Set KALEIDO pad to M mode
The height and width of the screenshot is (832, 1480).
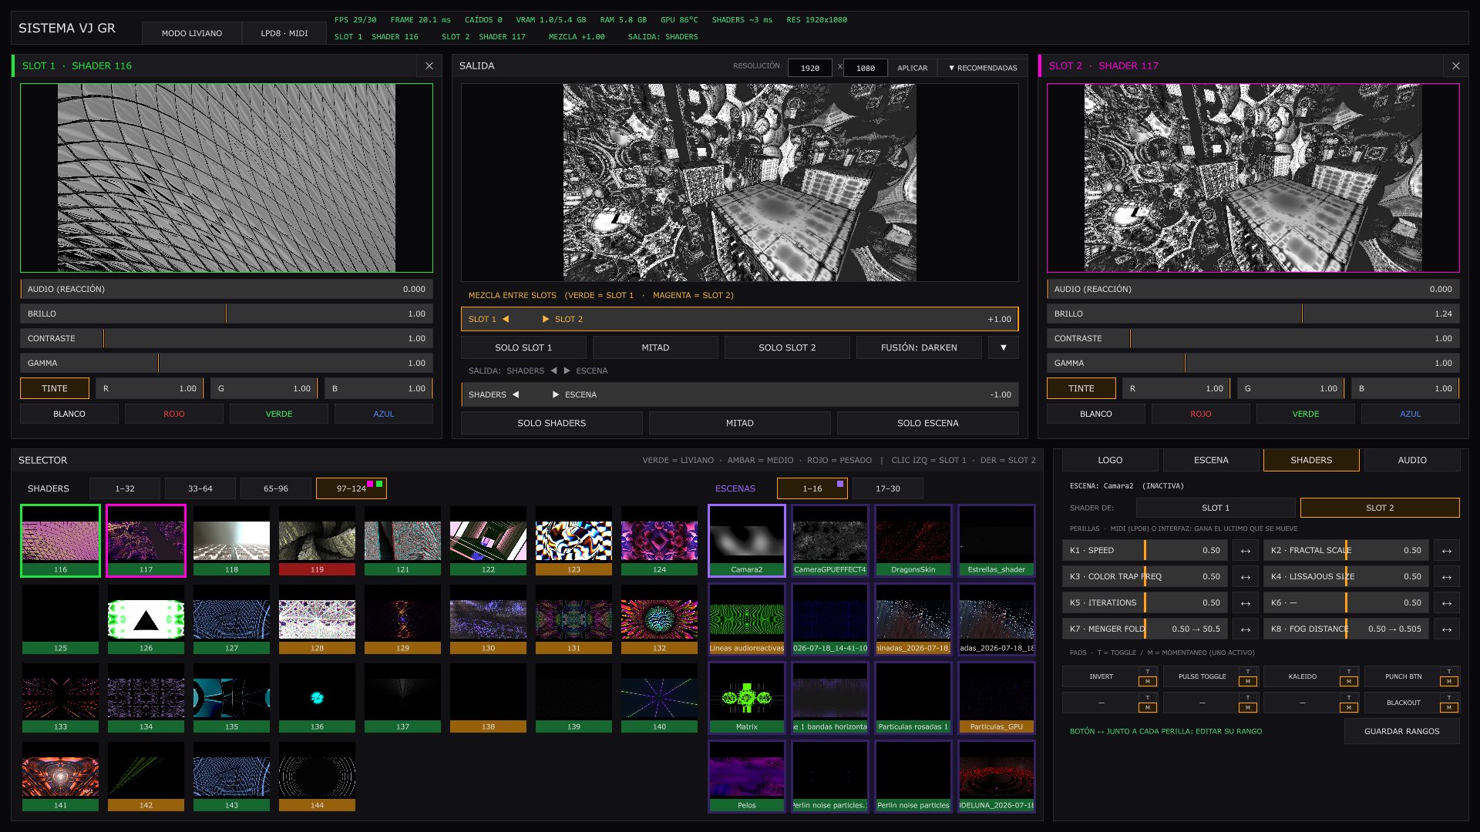1349,681
